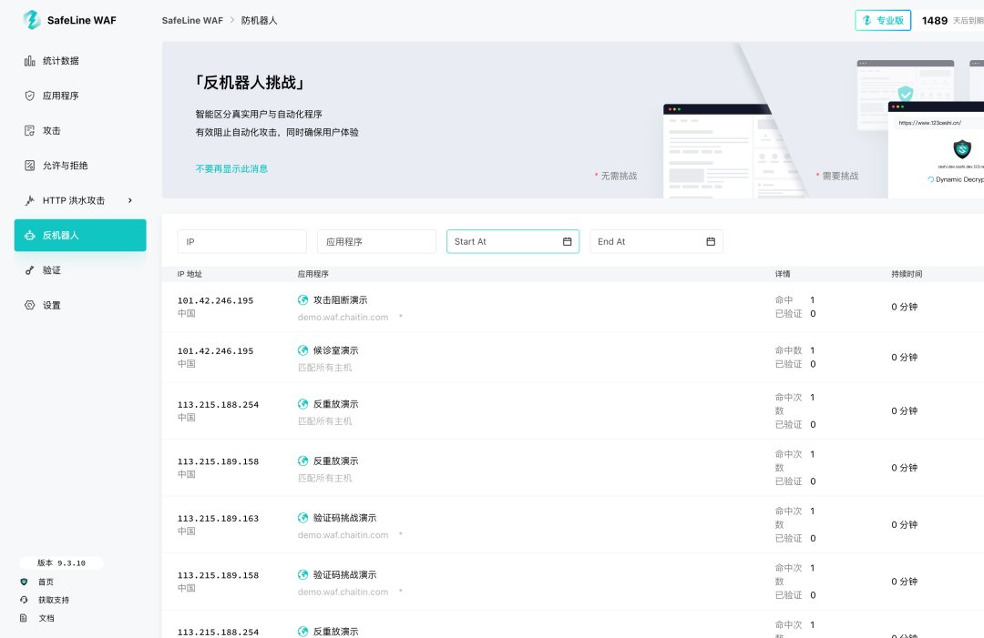Screen dimensions: 984x638
Task: Open the 攻击 menu item
Action: (x=80, y=130)
